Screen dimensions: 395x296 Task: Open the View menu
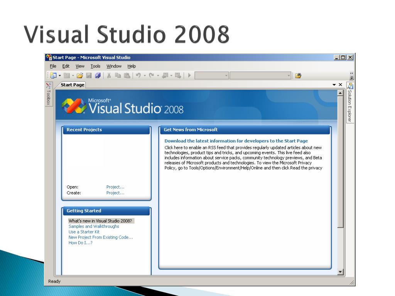tap(80, 66)
